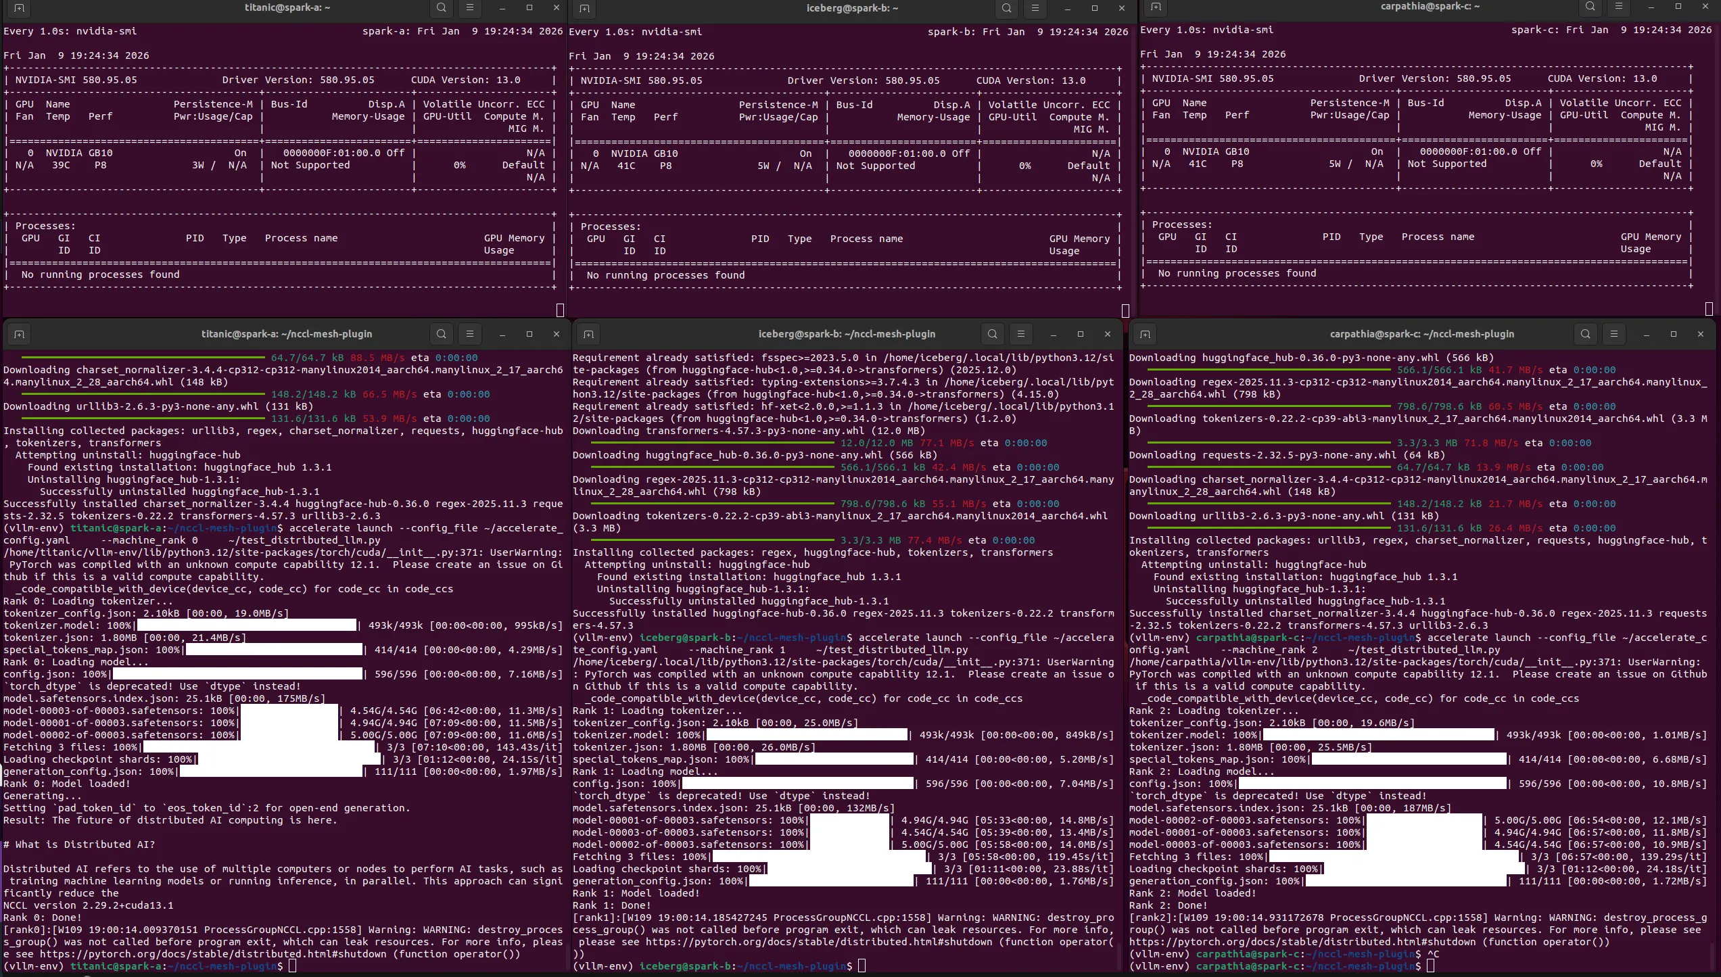Image resolution: width=1721 pixels, height=977 pixels.
Task: Click new tab icon in titanic@spark-a: ~/nccl-mesh-plugin window
Action: click(19, 334)
